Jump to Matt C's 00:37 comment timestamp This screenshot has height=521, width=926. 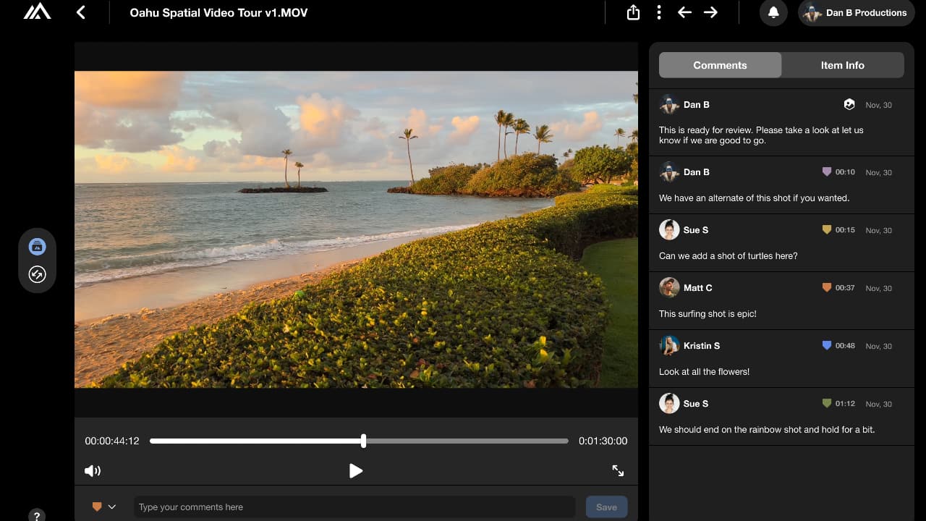tap(844, 288)
